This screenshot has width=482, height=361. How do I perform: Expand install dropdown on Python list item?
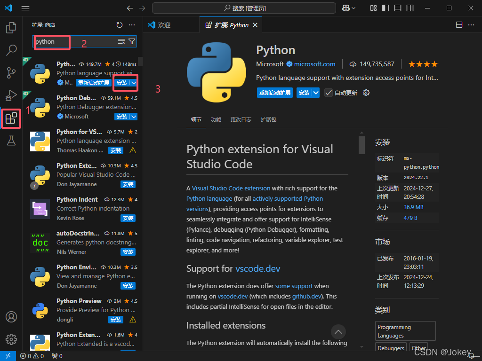pos(134,83)
